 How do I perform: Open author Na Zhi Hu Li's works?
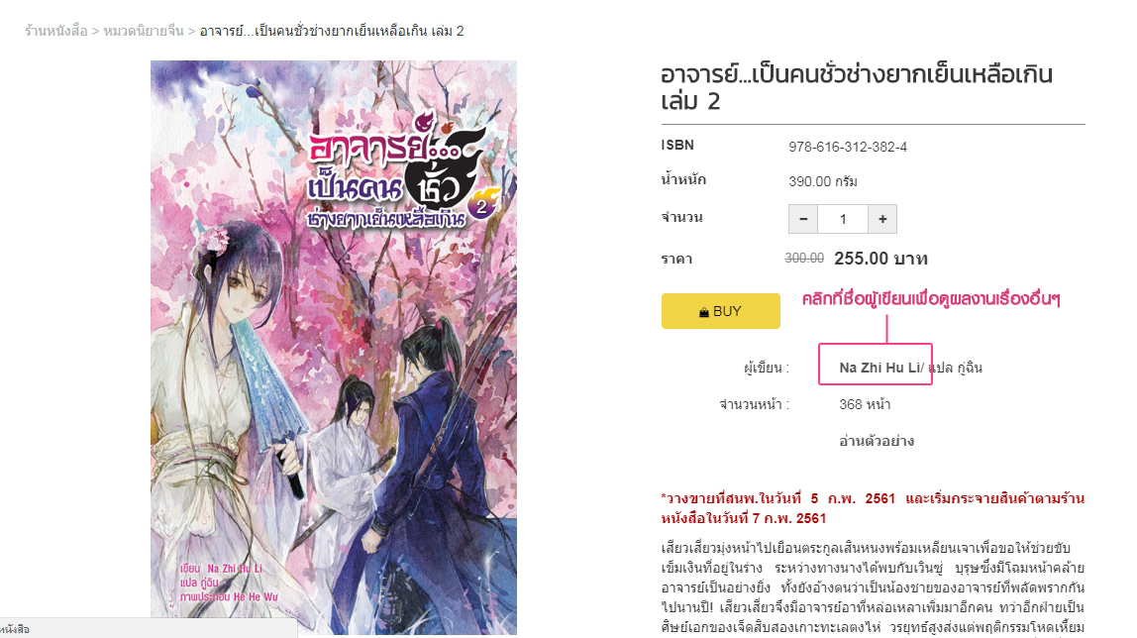pyautogui.click(x=879, y=368)
